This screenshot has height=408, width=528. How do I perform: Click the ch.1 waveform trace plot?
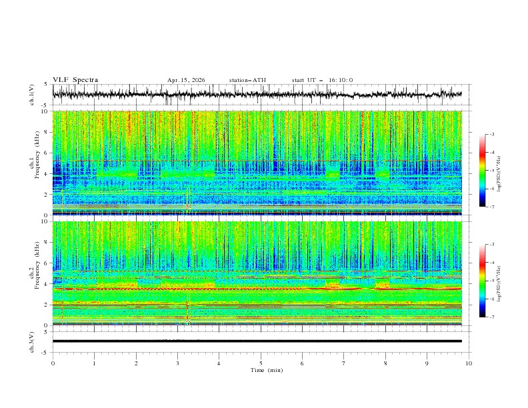261,95
